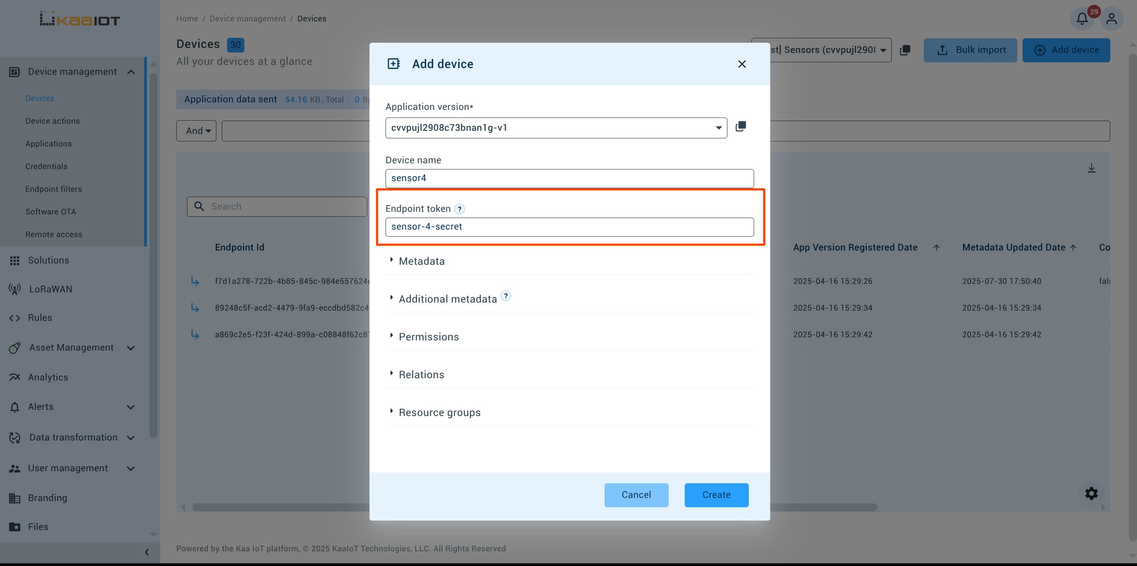Copy application version in Add device dialog
This screenshot has width=1137, height=566.
pyautogui.click(x=741, y=127)
